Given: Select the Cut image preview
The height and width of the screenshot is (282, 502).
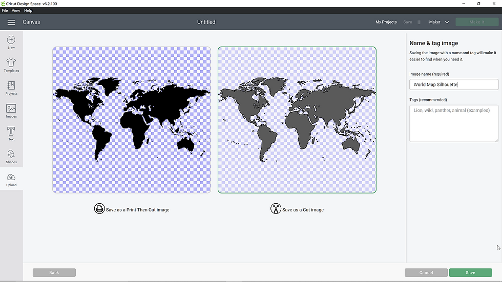Looking at the screenshot, I should (x=297, y=120).
